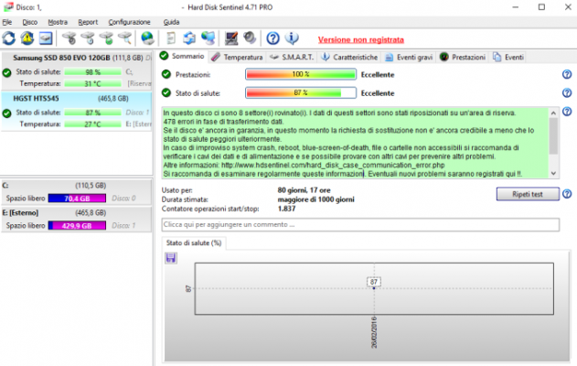The width and height of the screenshot is (577, 366).
Task: Open the Configurazione menu
Action: click(x=129, y=22)
